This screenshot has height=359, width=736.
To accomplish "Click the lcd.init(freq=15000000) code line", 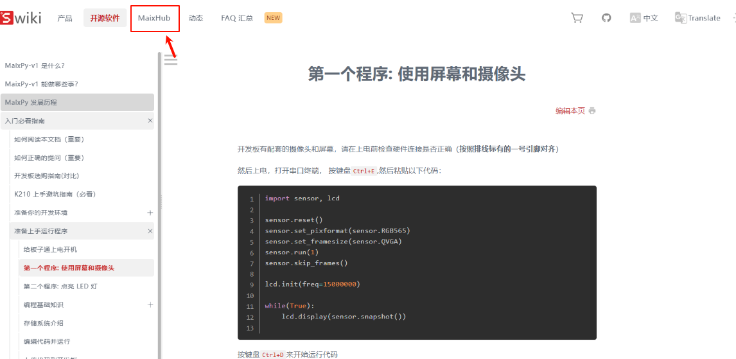I will (313, 285).
